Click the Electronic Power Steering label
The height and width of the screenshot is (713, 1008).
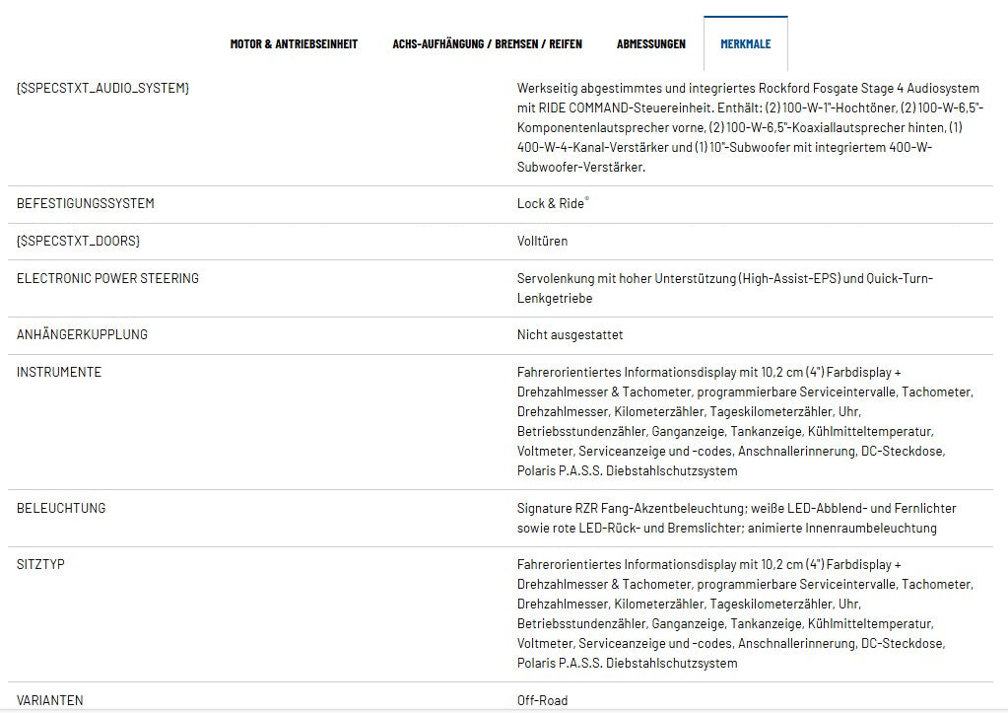[x=107, y=278]
